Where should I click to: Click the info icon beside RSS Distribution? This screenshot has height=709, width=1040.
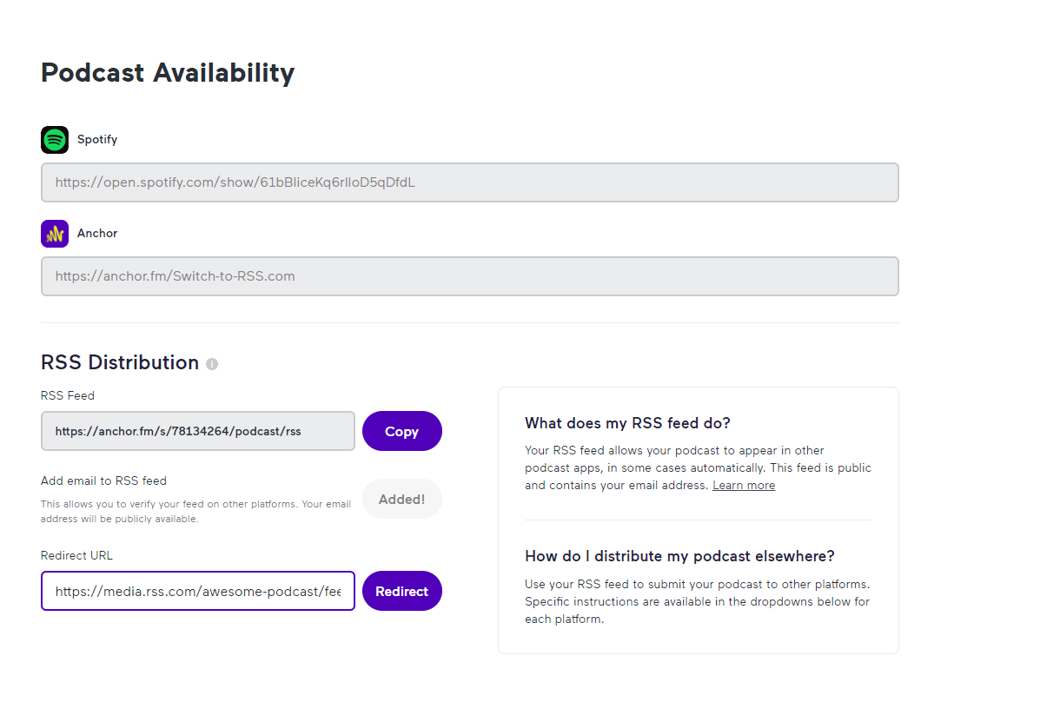pyautogui.click(x=212, y=364)
